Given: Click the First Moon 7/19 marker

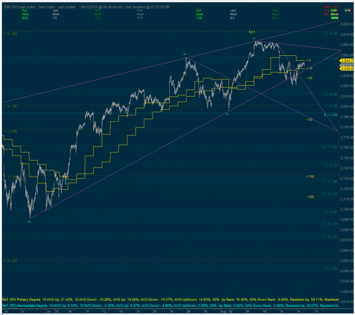Looking at the screenshot, I should click(140, 14).
